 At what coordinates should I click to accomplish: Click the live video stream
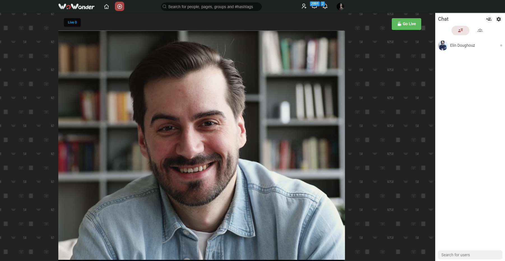coord(201,145)
